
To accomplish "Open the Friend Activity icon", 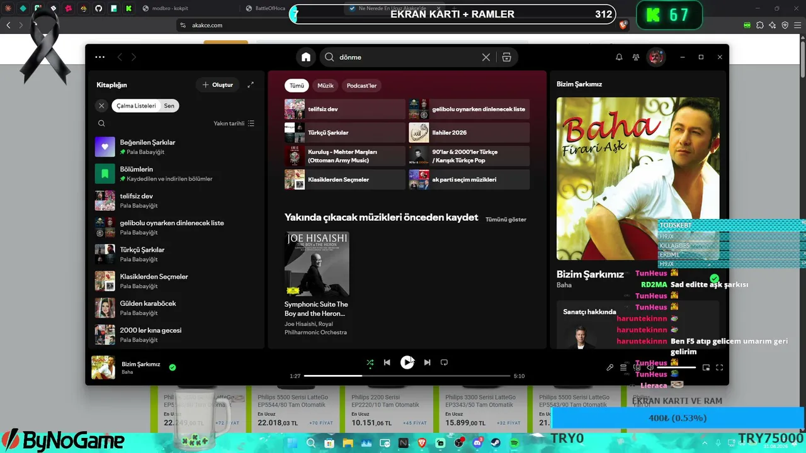I will click(x=636, y=57).
